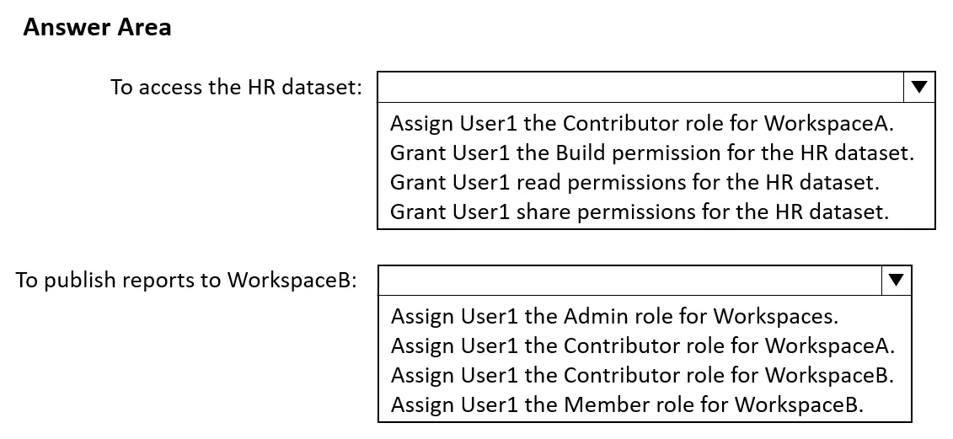Choose Grant User1 share permissions option

[x=639, y=211]
